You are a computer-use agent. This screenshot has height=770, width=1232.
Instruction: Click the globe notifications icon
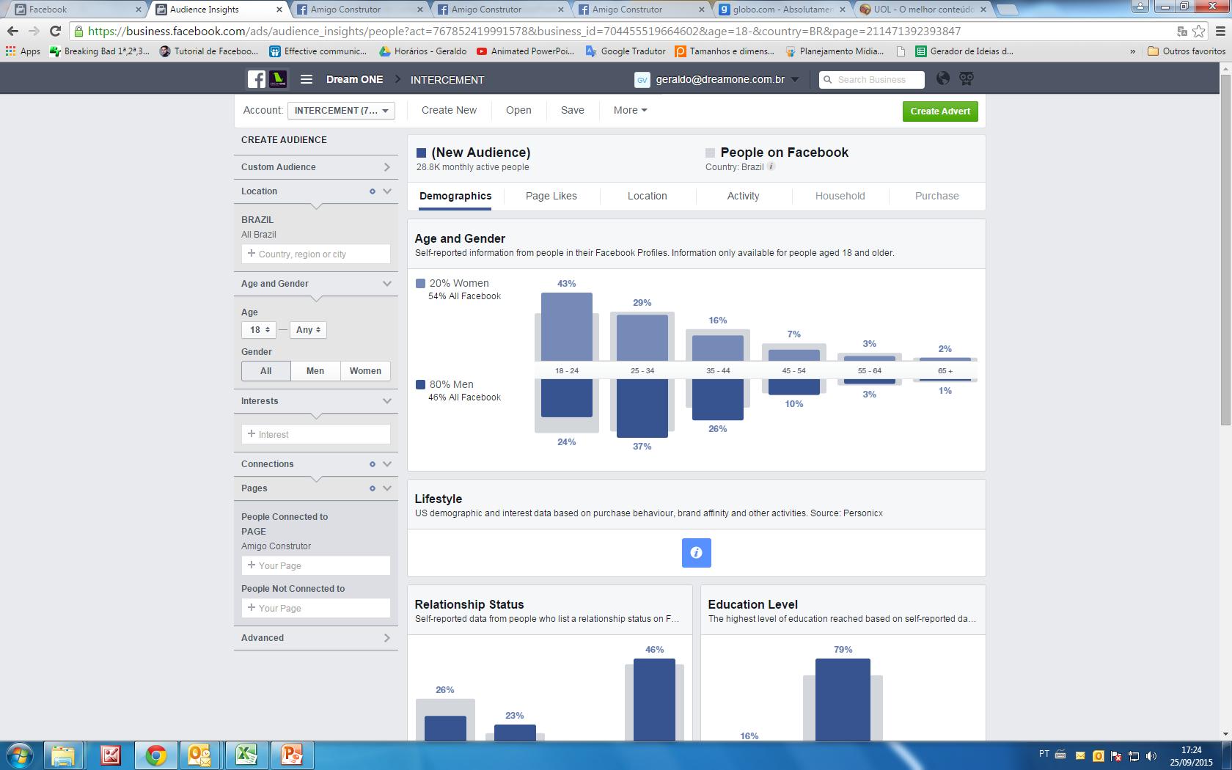click(943, 78)
